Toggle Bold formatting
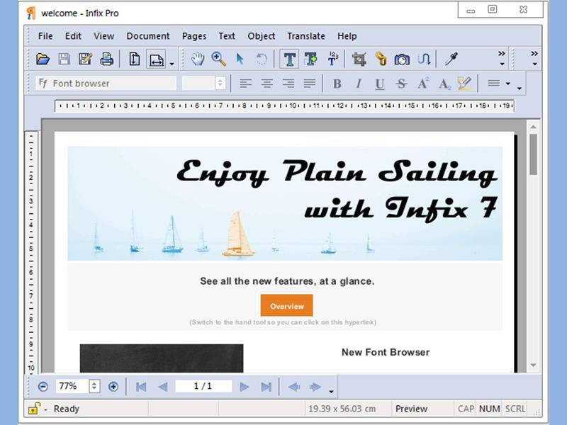The width and height of the screenshot is (567, 425). pyautogui.click(x=337, y=84)
